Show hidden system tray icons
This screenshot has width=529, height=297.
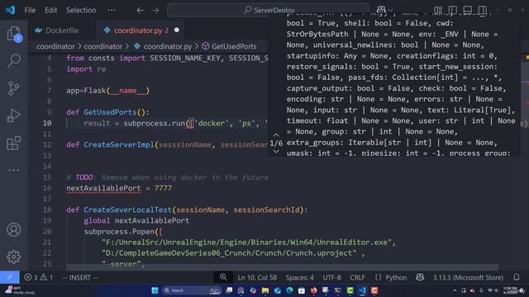(455, 290)
